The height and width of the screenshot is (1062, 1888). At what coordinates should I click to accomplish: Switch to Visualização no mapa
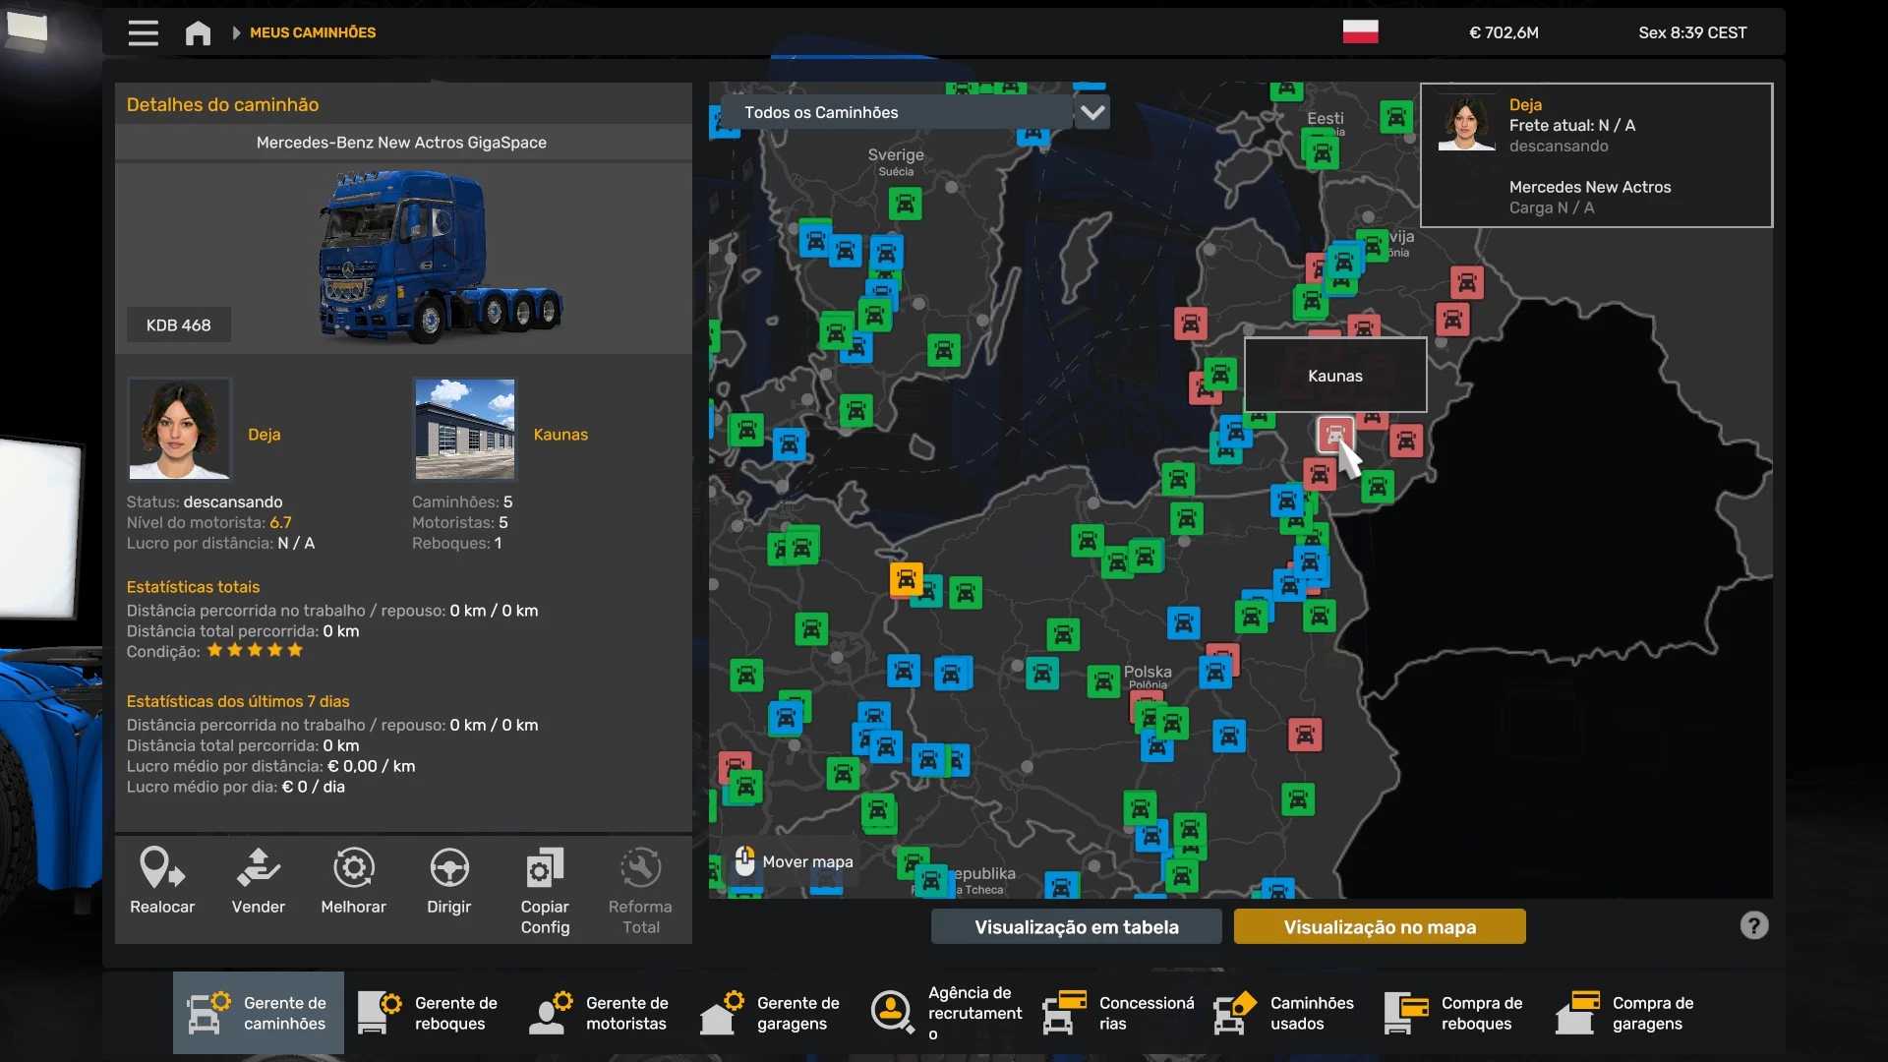[1379, 926]
